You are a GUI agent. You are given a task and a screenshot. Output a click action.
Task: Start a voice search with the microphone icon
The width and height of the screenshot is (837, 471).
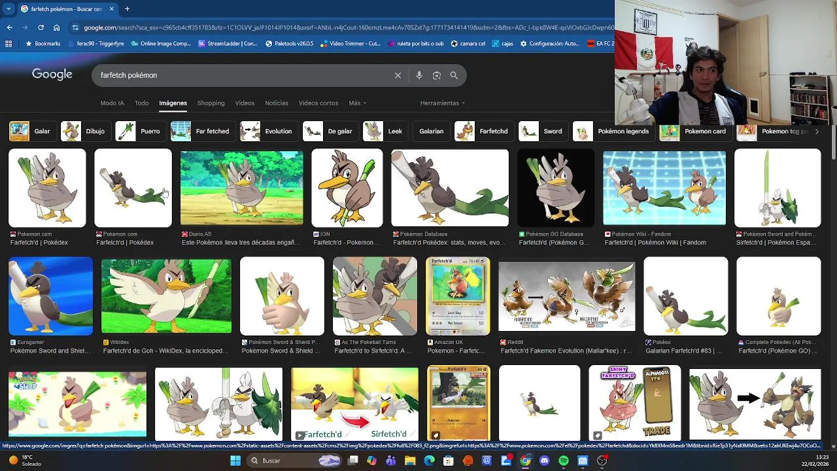pyautogui.click(x=419, y=75)
